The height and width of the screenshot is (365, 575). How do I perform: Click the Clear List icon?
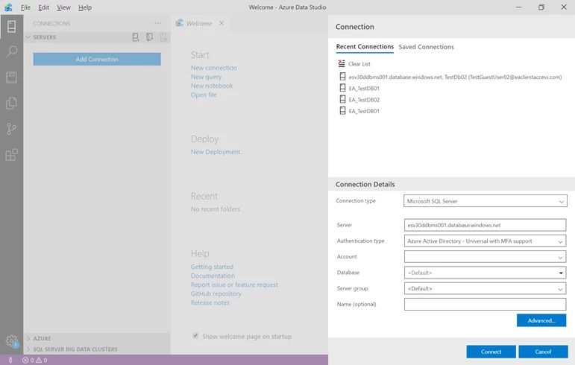coord(342,63)
